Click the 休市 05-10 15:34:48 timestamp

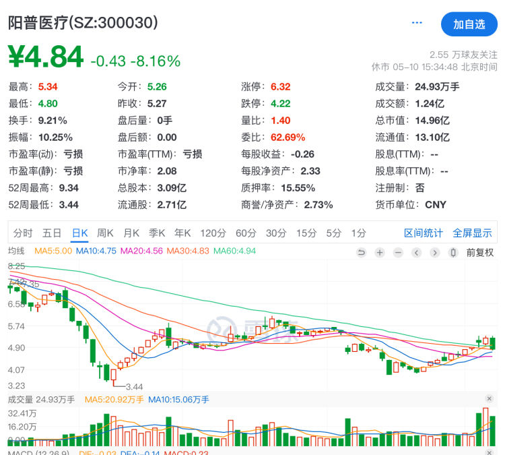[434, 67]
